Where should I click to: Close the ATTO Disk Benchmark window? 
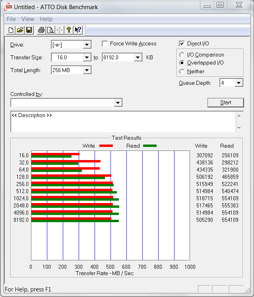click(x=239, y=5)
